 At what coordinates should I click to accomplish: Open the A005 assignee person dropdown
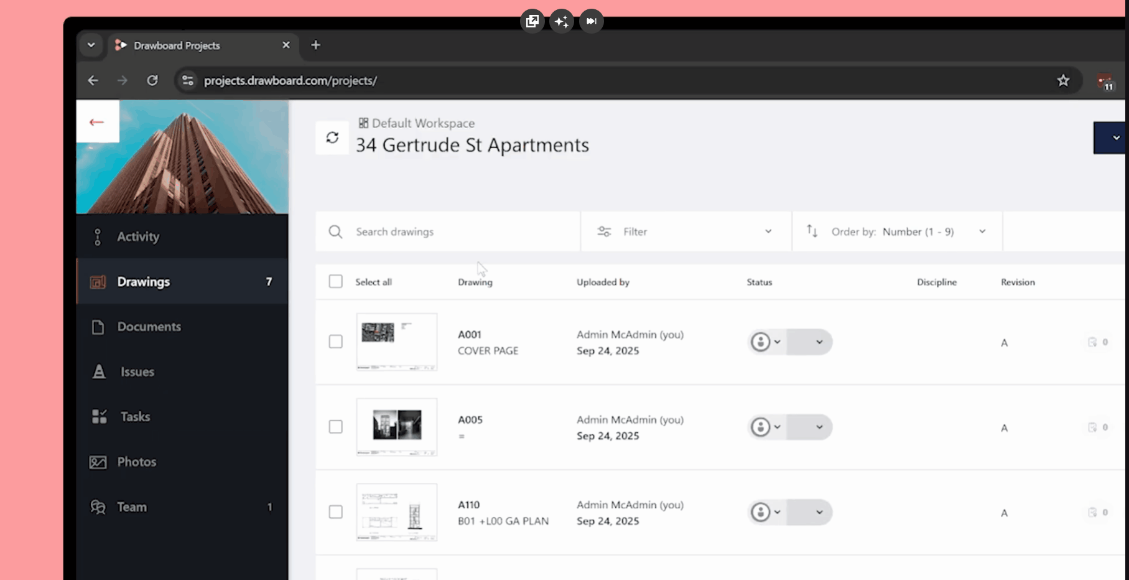766,427
